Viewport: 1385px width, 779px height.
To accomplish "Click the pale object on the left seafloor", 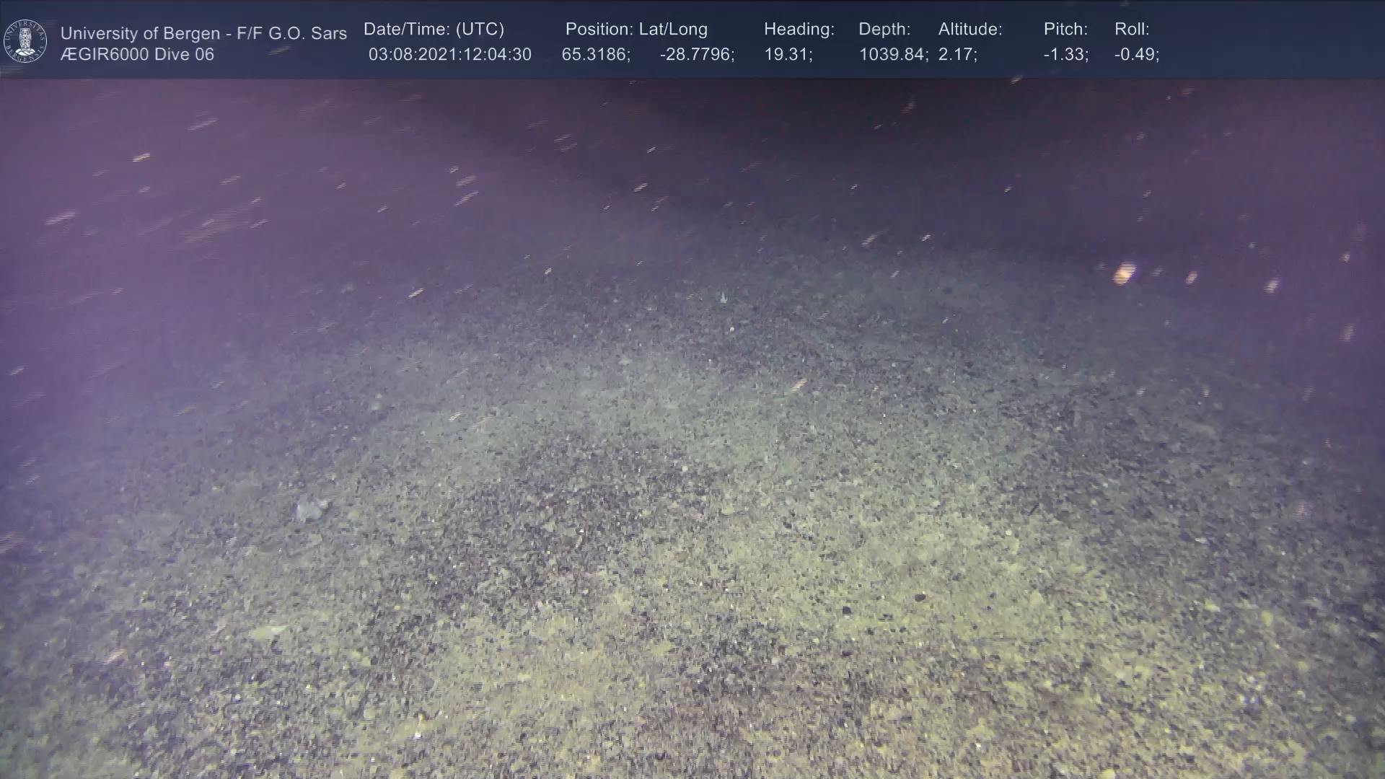I will pos(310,511).
